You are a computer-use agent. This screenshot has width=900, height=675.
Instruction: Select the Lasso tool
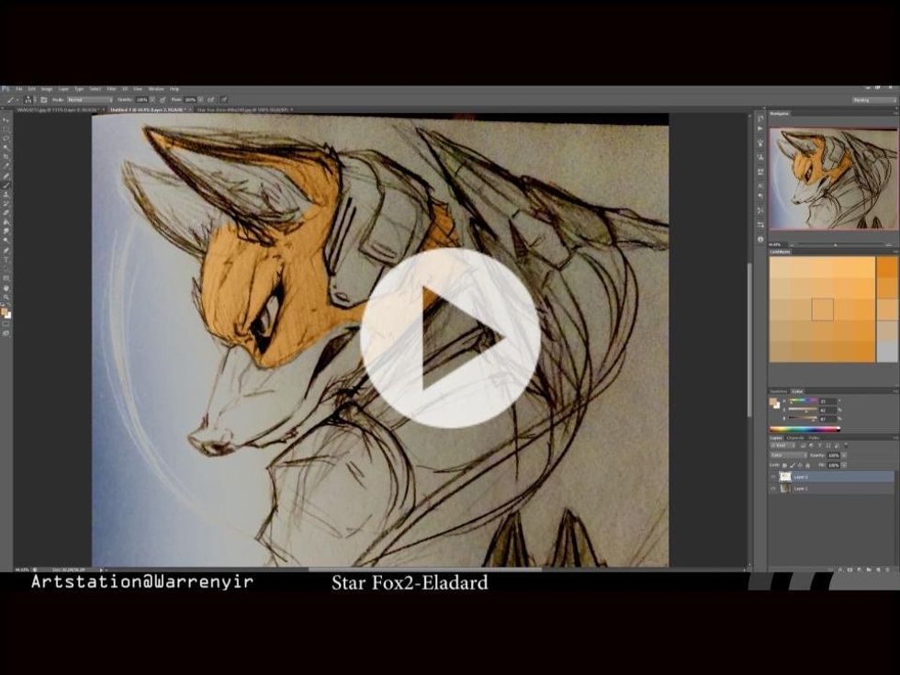click(6, 138)
